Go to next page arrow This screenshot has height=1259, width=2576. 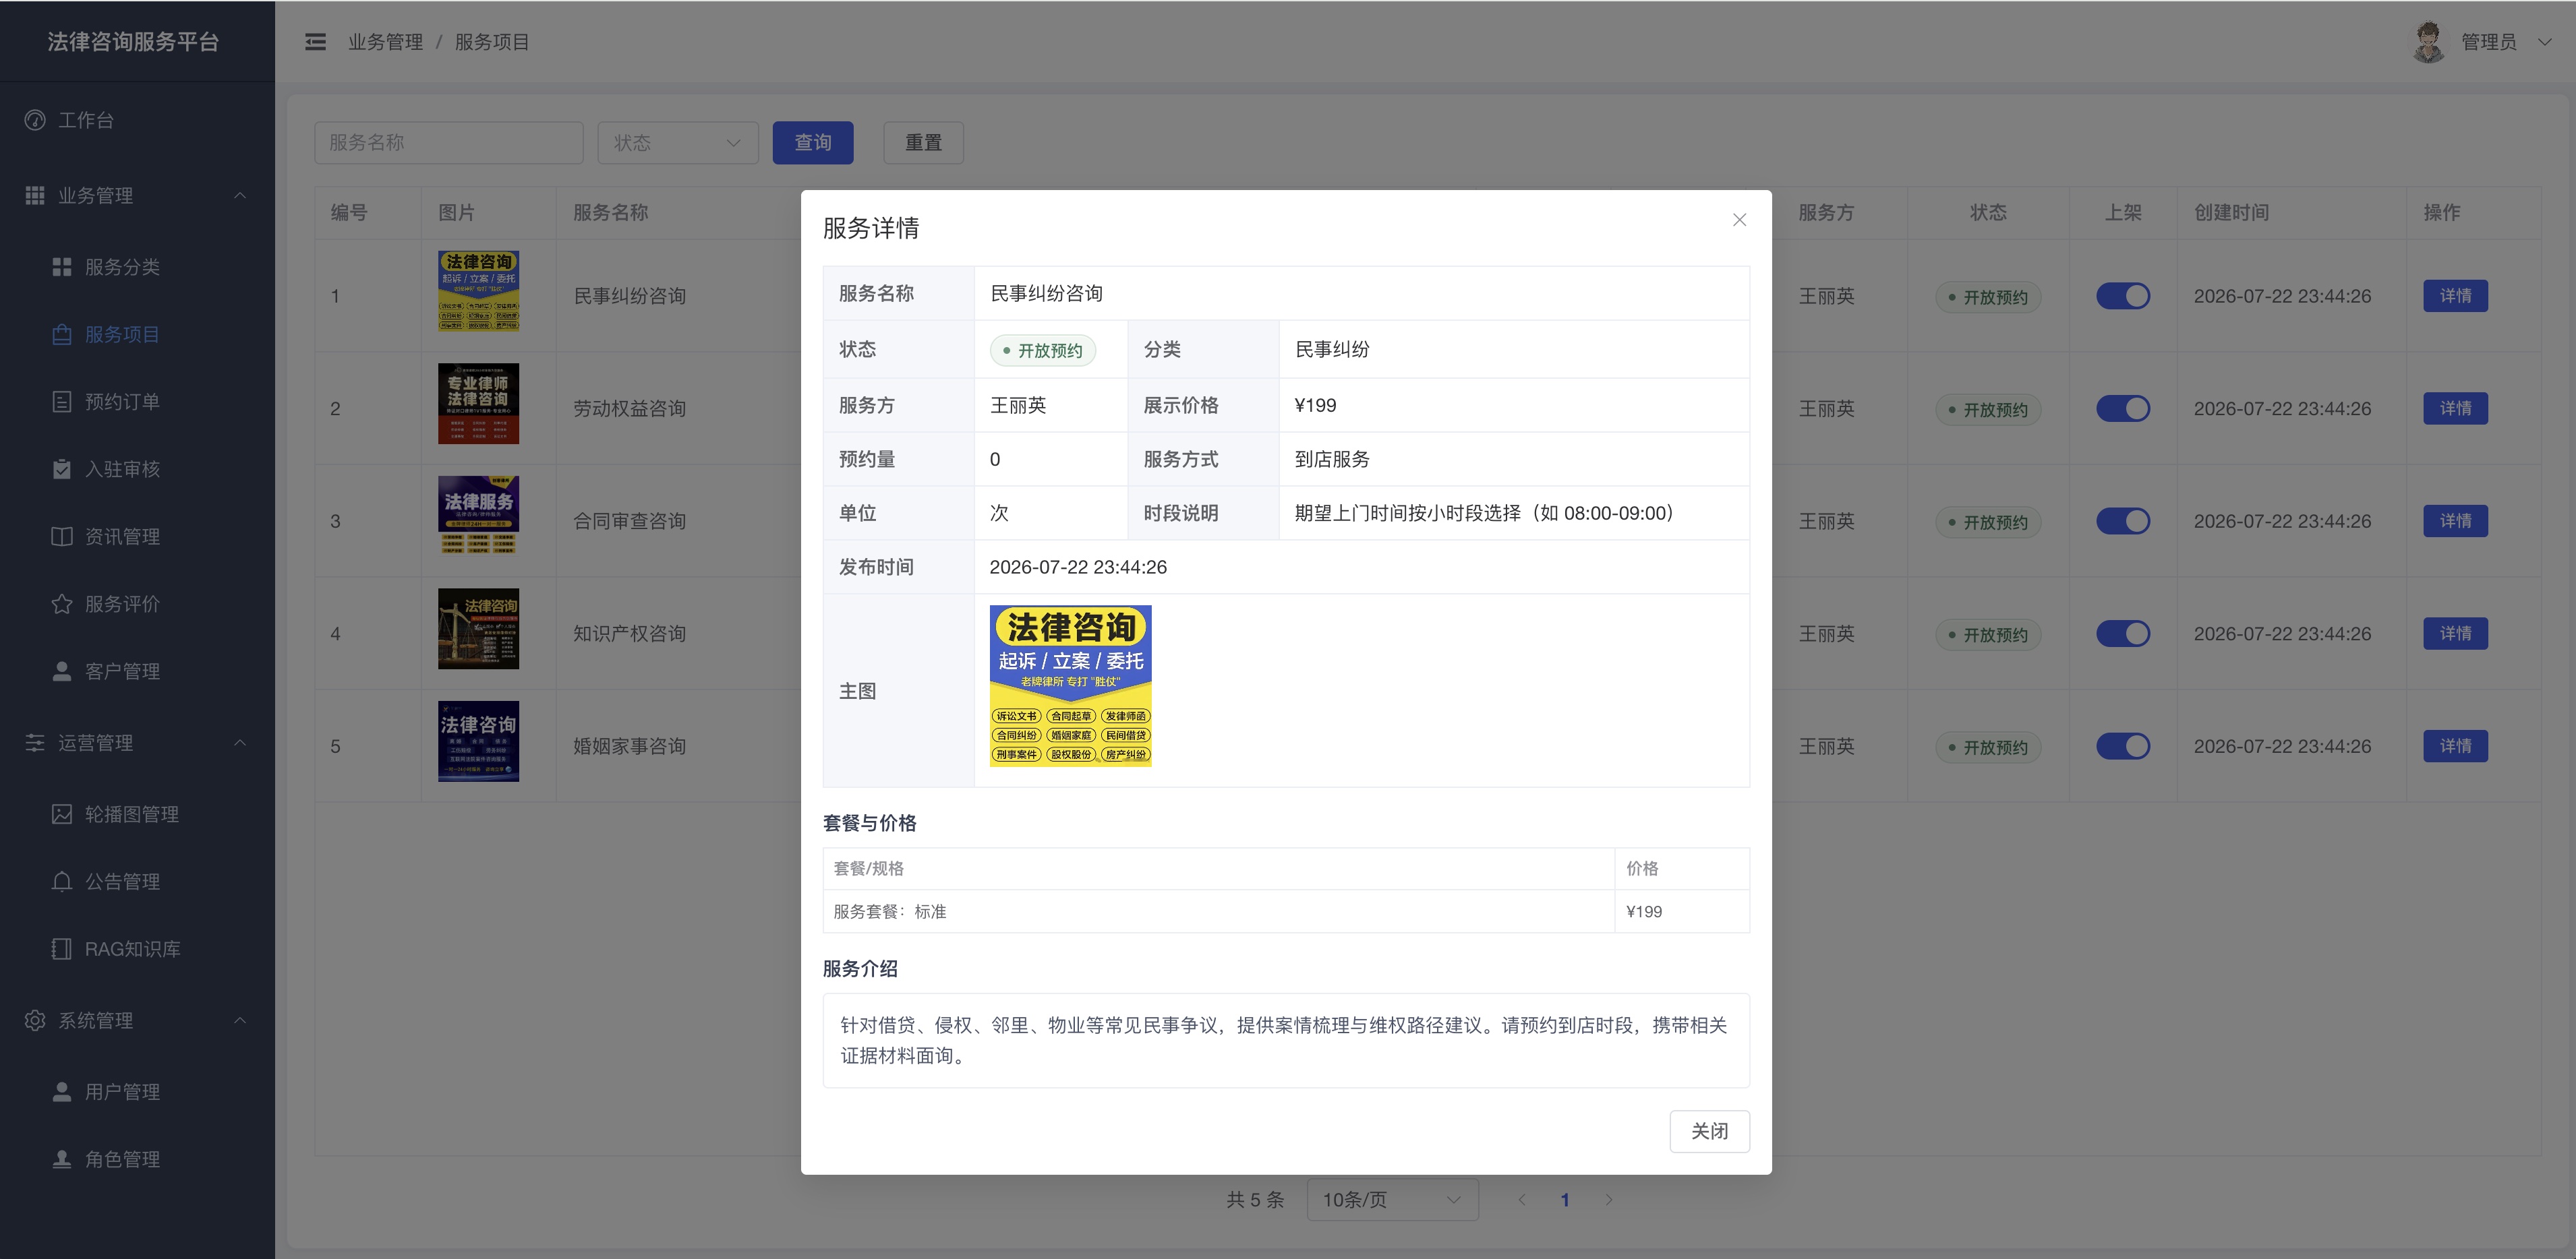1609,1200
